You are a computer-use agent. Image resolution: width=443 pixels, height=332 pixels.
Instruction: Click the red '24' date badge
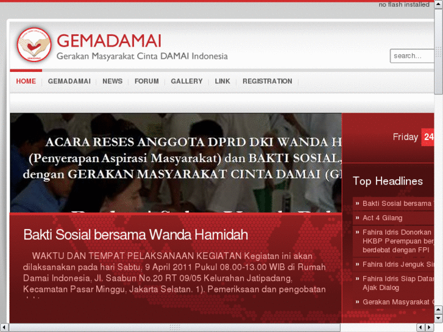click(x=428, y=137)
